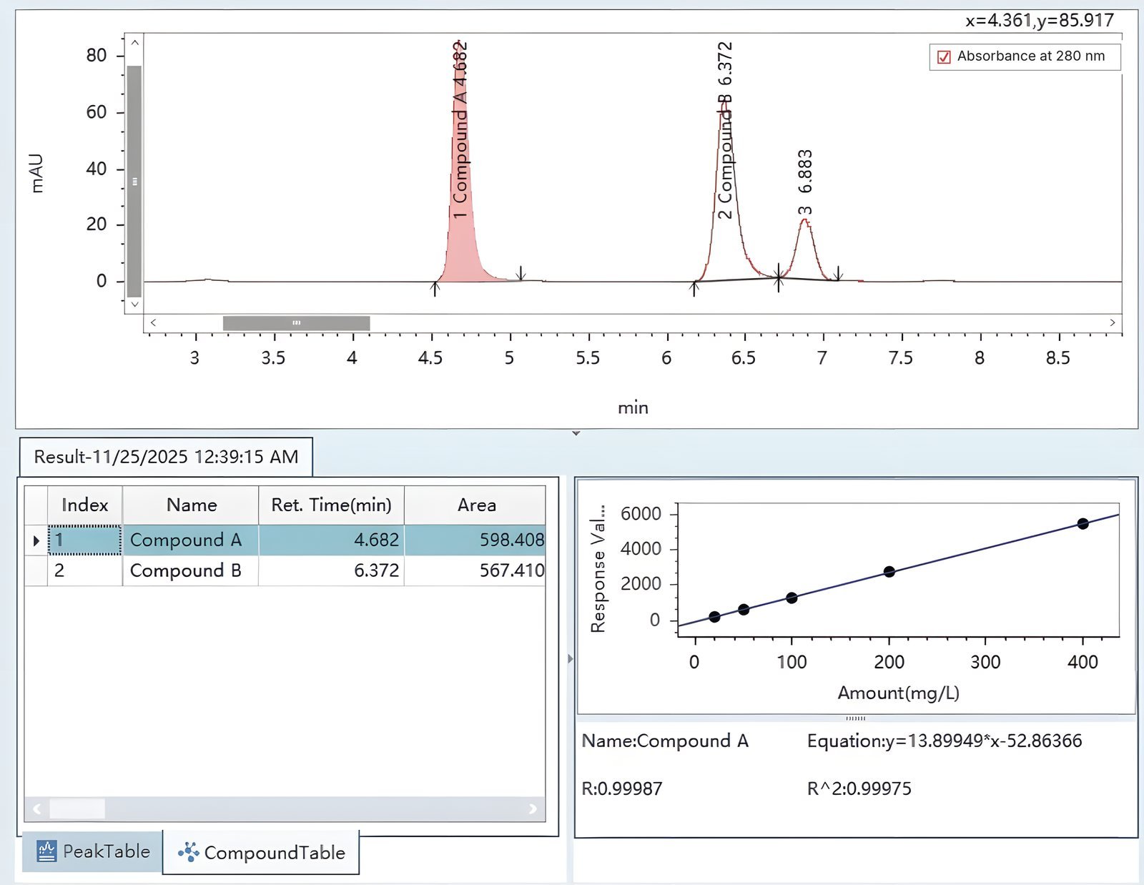The width and height of the screenshot is (1144, 885).
Task: Click the calibration point at 400 mg/L
Action: (x=1083, y=524)
